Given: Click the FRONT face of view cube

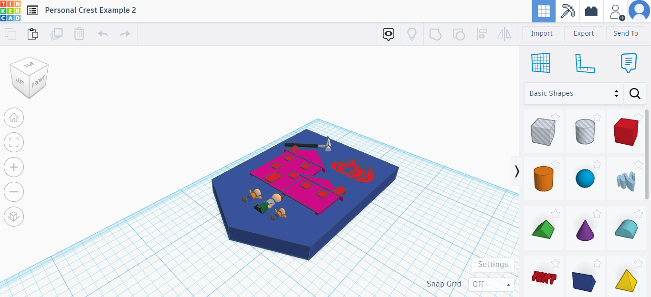Looking at the screenshot, I should point(39,82).
